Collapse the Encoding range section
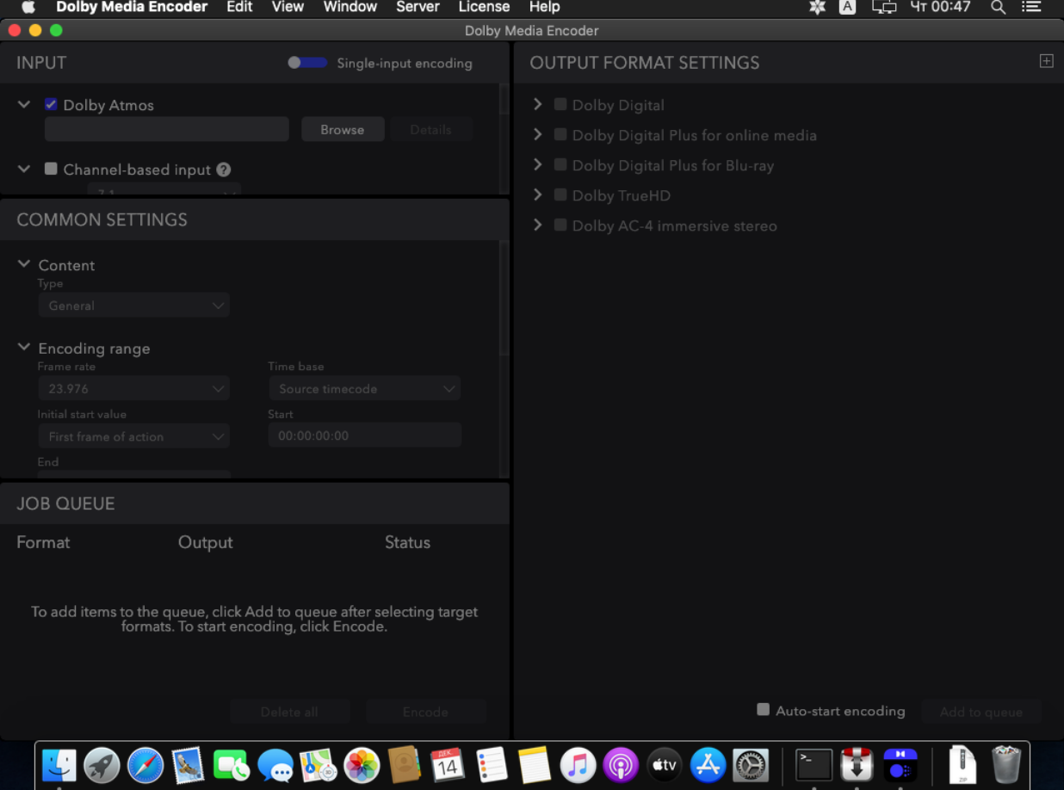Viewport: 1064px width, 790px height. tap(24, 348)
